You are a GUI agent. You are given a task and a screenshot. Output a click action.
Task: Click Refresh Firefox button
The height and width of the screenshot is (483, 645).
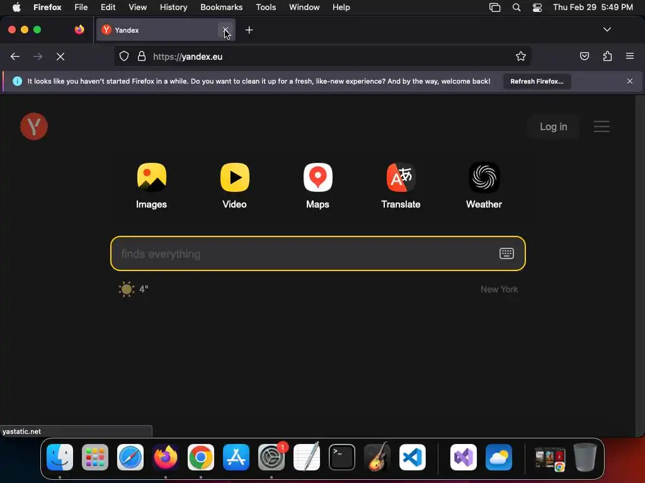click(x=537, y=81)
